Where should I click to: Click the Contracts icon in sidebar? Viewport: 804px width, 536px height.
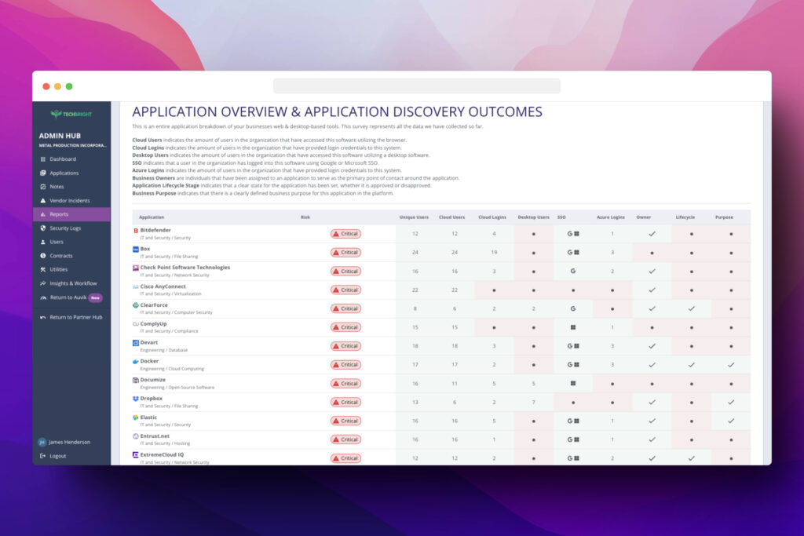pyautogui.click(x=43, y=256)
